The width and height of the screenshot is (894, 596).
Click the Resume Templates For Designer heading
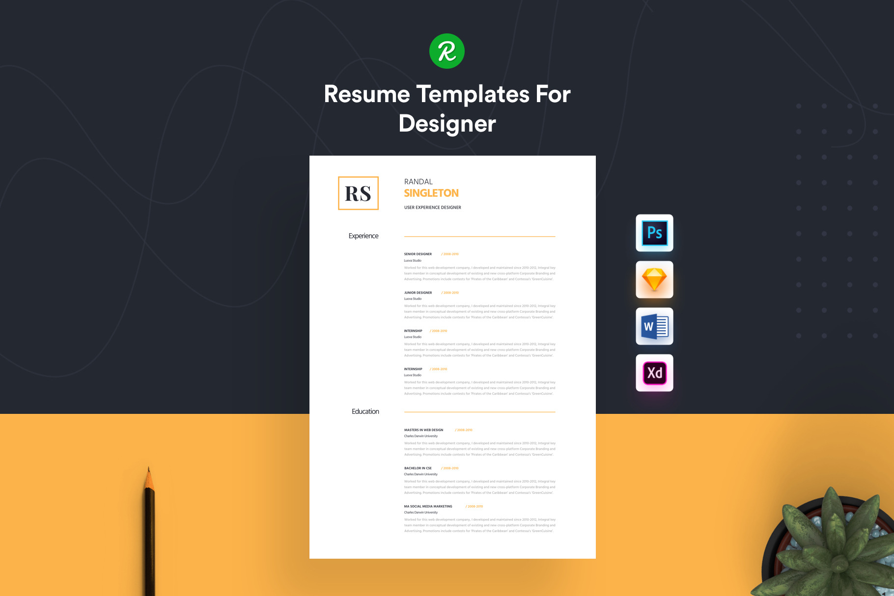[x=447, y=108]
